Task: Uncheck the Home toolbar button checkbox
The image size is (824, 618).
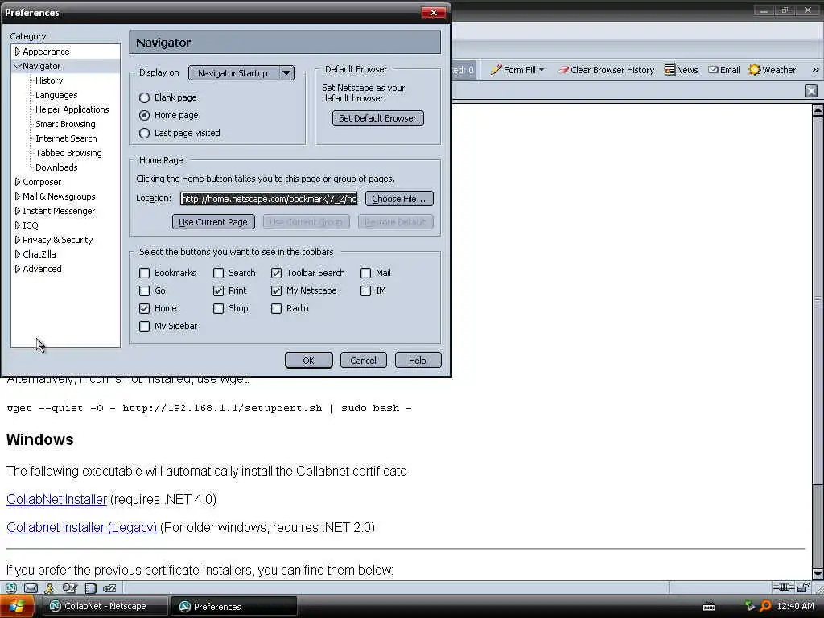Action: (x=145, y=308)
